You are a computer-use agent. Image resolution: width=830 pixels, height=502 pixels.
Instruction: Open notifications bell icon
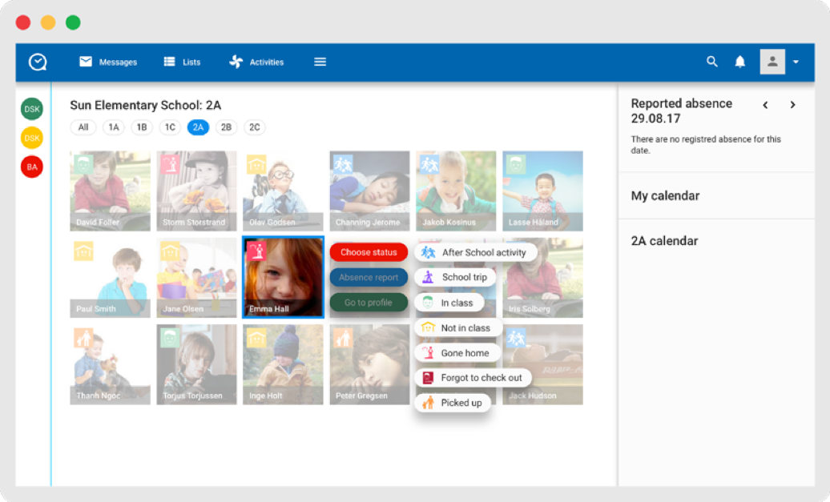740,62
